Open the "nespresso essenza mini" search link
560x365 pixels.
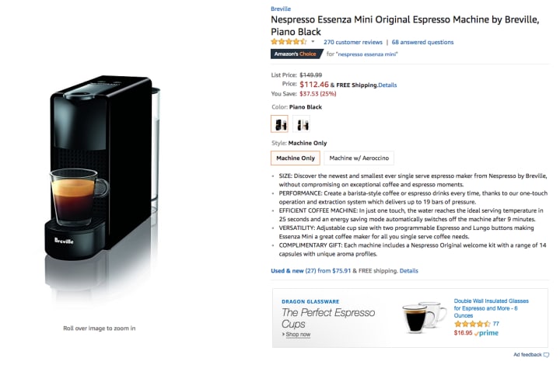[367, 54]
